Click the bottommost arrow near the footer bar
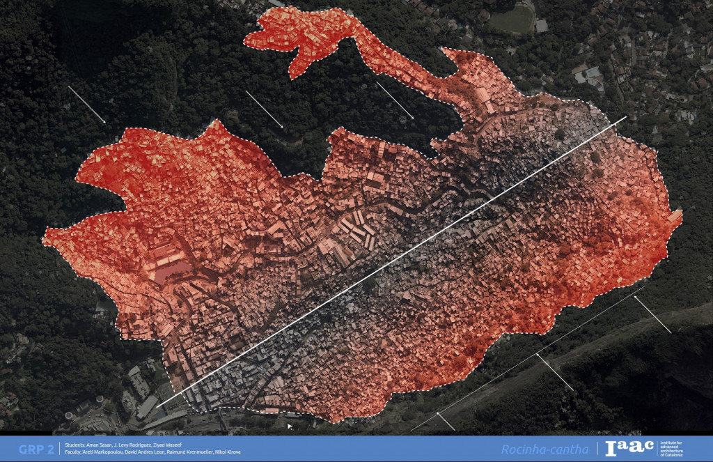713x462 pixels. (445, 422)
